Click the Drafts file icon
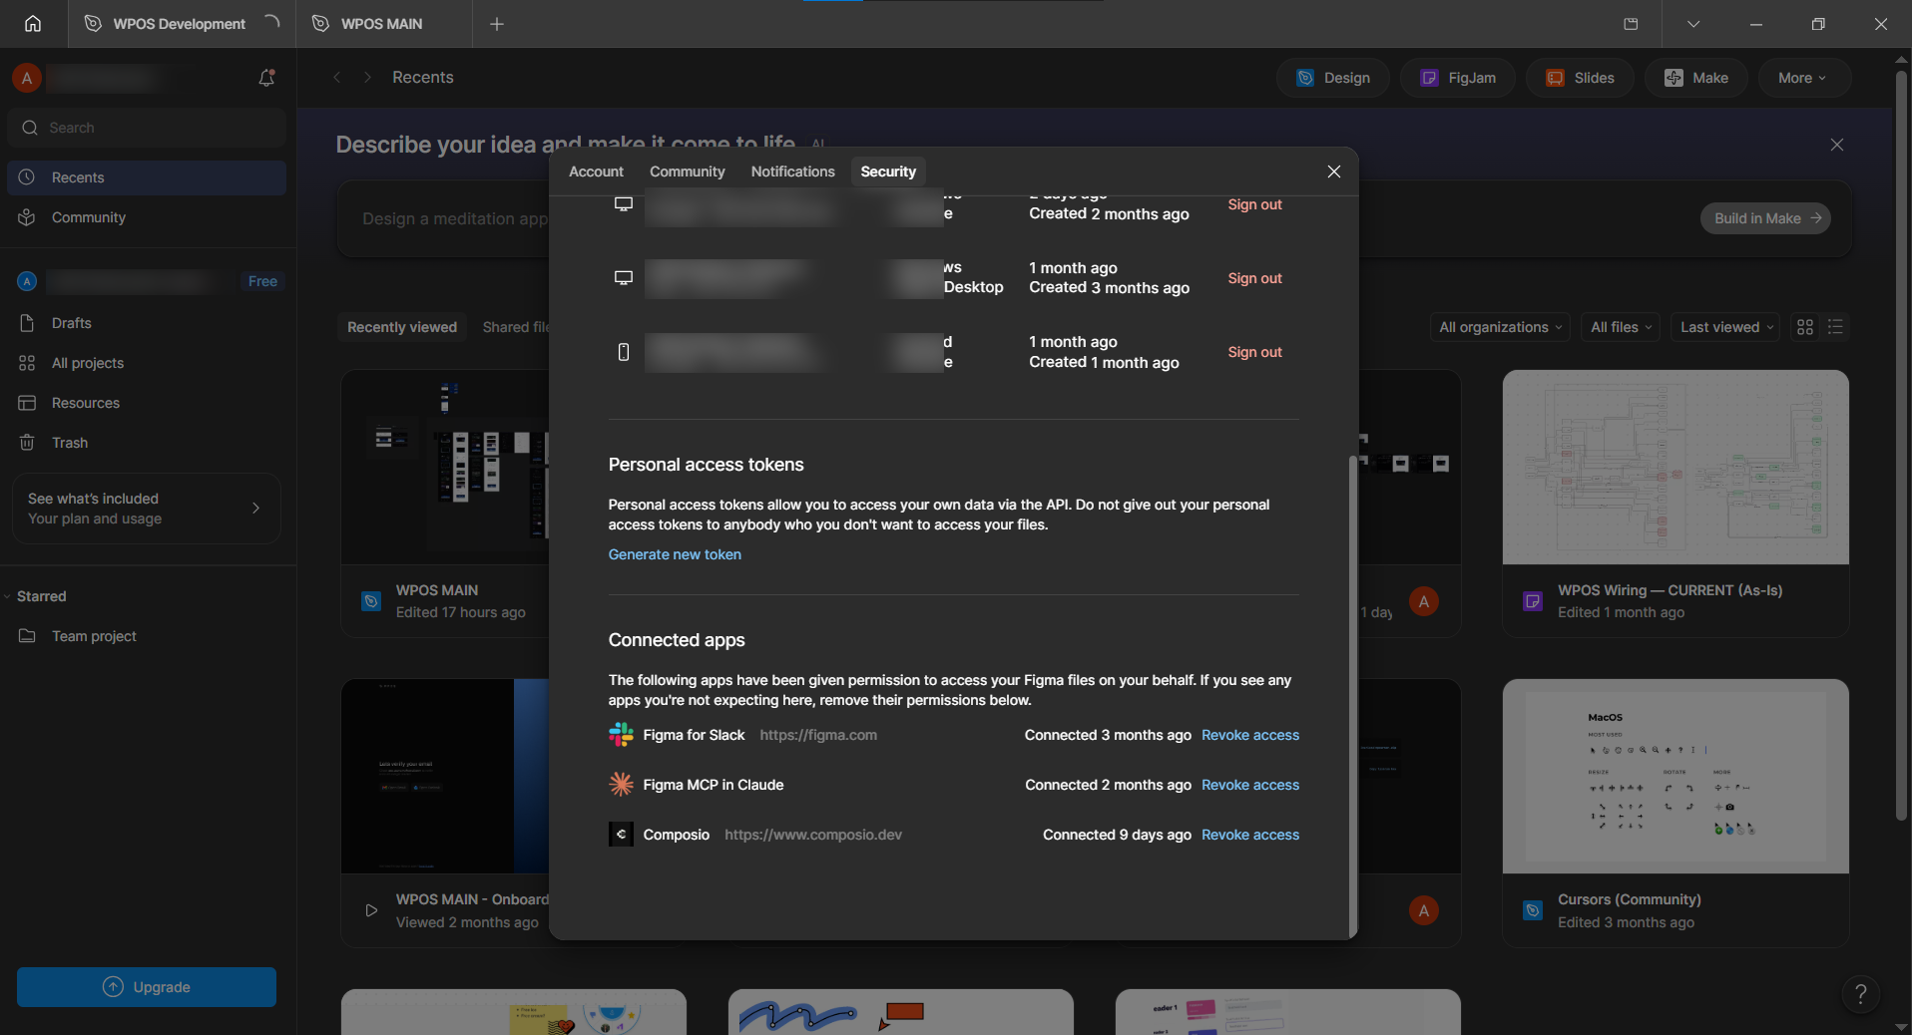The image size is (1912, 1035). coord(27,323)
